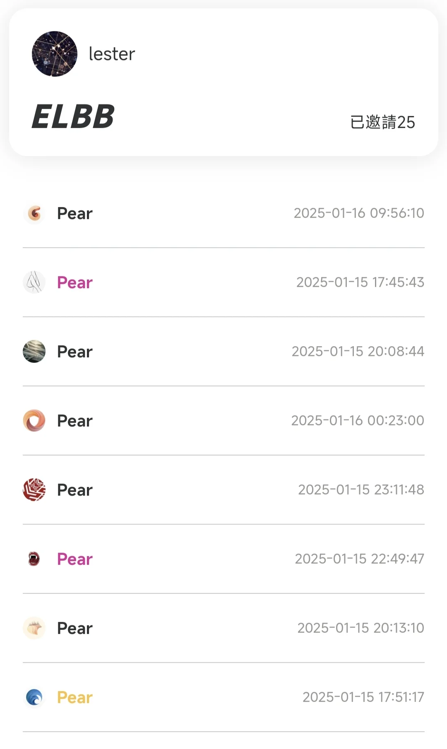Click the red striped pattern avatar
The image size is (447, 749).
(x=34, y=490)
